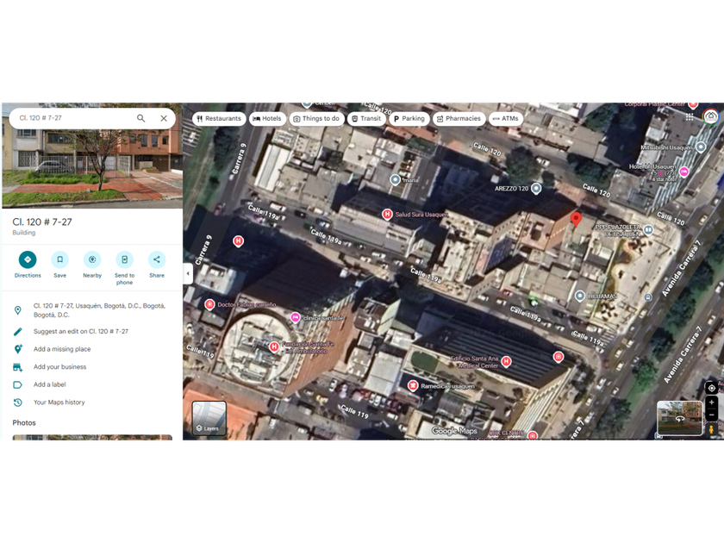Open the Google account avatar
The width and height of the screenshot is (724, 543).
710,115
